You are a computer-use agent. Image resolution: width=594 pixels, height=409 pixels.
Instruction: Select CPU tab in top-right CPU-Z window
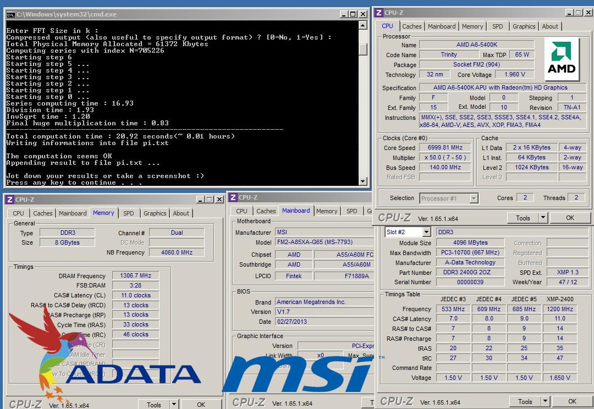pyautogui.click(x=387, y=26)
